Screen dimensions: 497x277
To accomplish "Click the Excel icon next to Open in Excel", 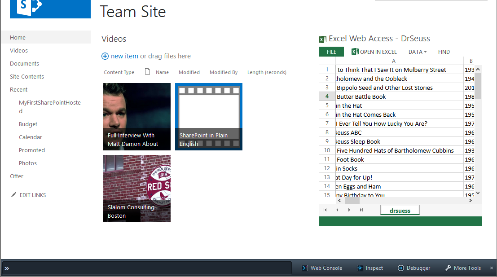I will point(355,52).
